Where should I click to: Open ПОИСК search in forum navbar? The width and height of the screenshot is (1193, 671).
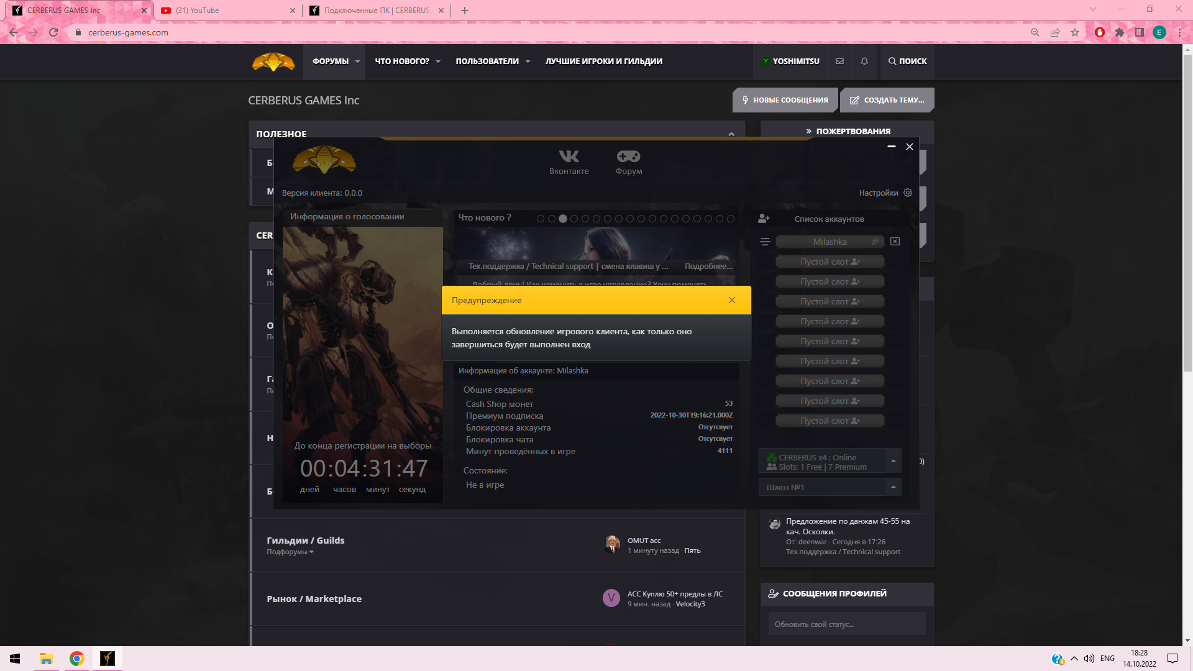(x=907, y=62)
